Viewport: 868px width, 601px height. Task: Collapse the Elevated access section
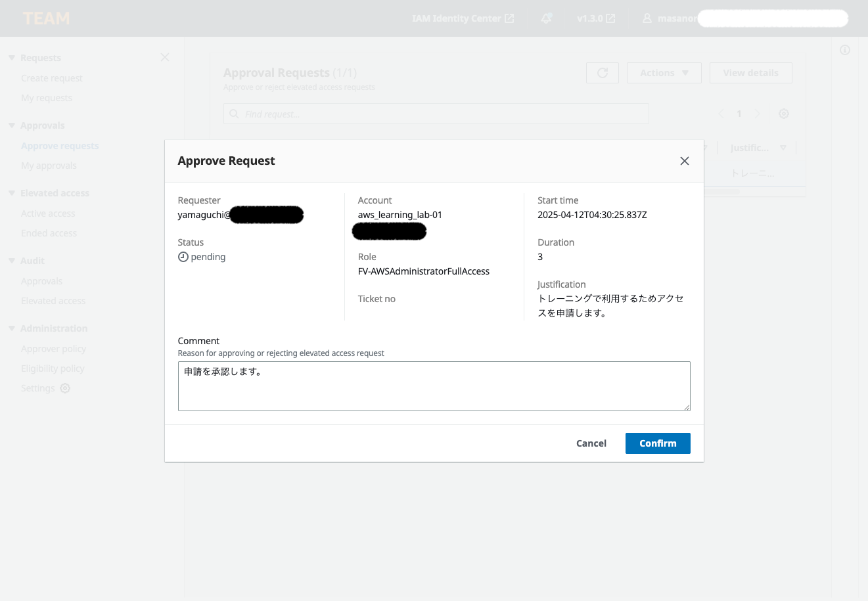pos(12,193)
